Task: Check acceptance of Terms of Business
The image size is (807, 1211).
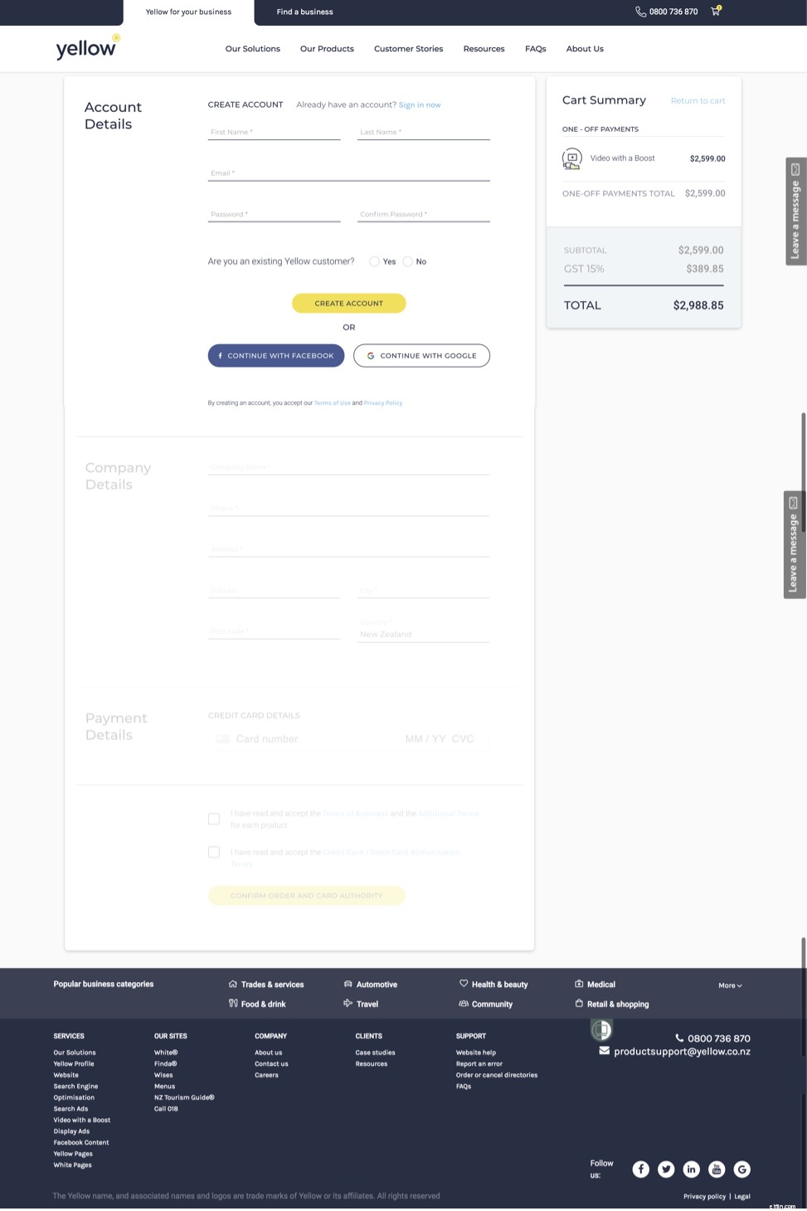Action: 213,819
